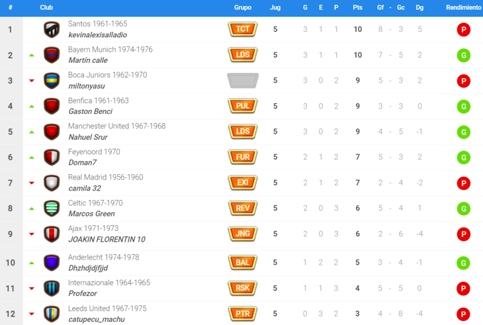Click the Club column header

pyautogui.click(x=47, y=7)
